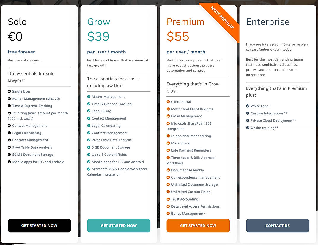Click the checkmark next to 5 GB Document Storage
This screenshot has height=245, width=318.
[89, 147]
